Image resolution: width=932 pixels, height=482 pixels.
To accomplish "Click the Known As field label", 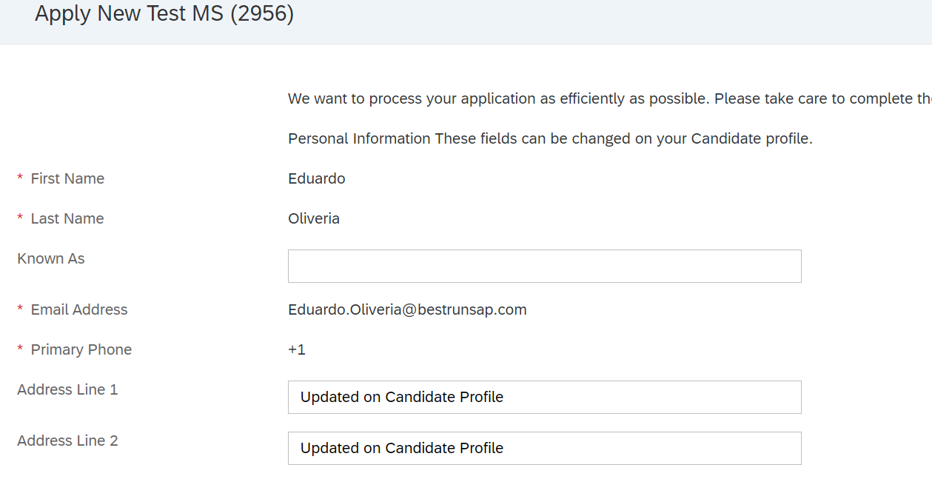I will [51, 258].
